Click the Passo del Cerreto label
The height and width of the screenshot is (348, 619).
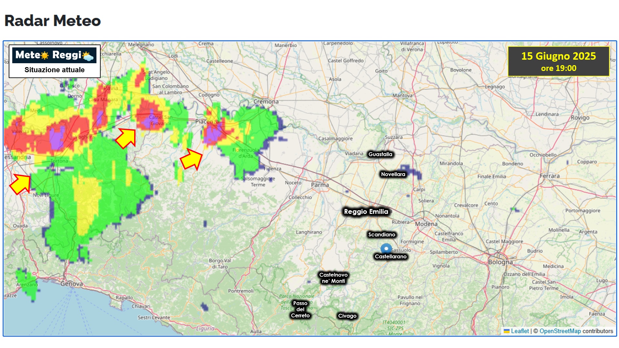(300, 309)
